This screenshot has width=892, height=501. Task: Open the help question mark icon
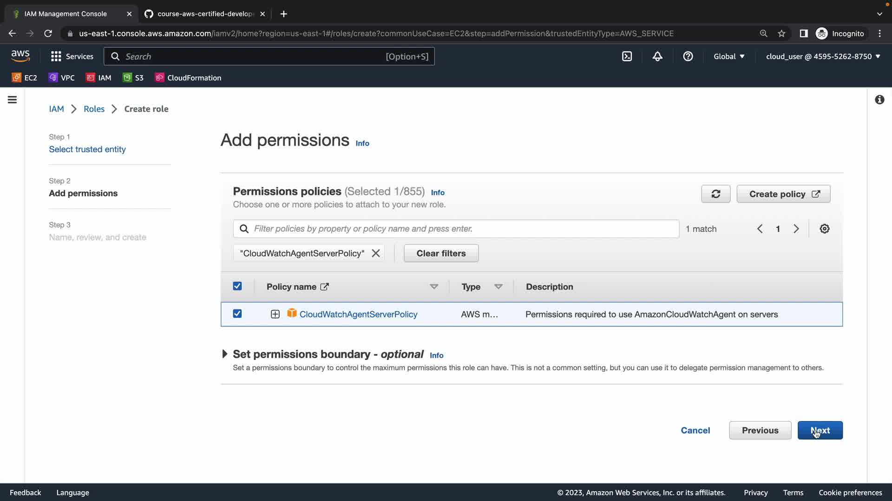click(688, 56)
